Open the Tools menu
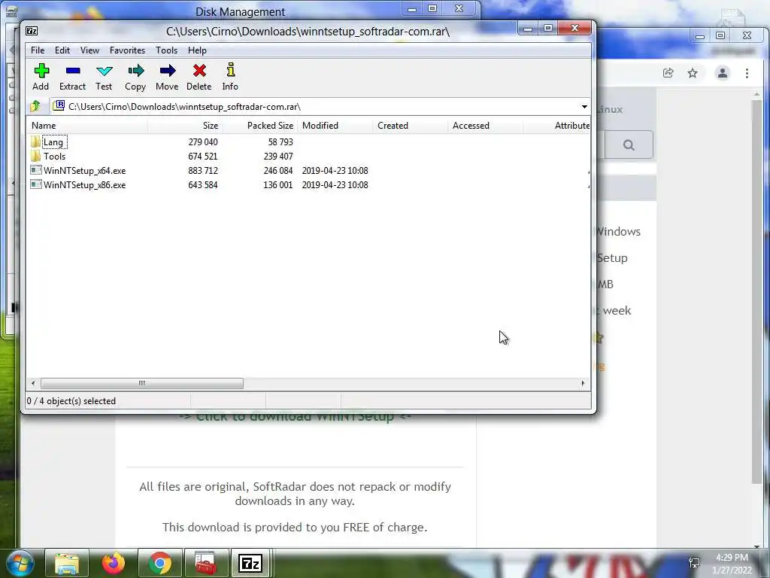The image size is (770, 578). point(166,50)
